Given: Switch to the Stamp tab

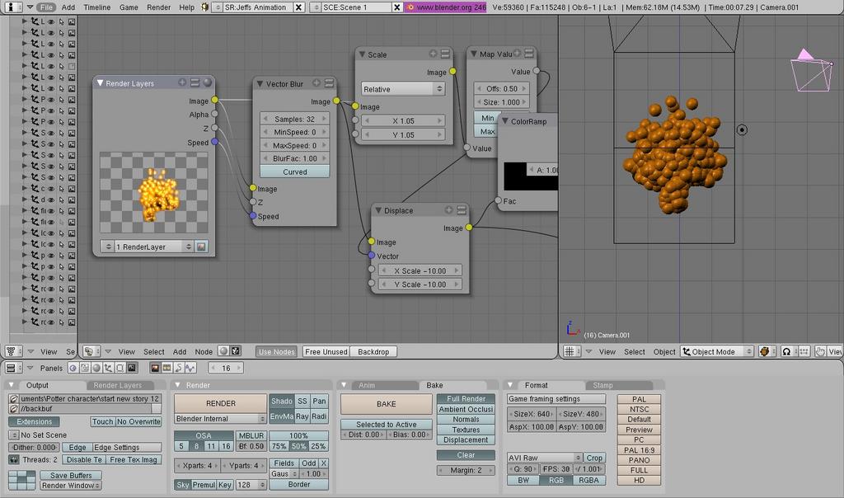Looking at the screenshot, I should (x=603, y=385).
